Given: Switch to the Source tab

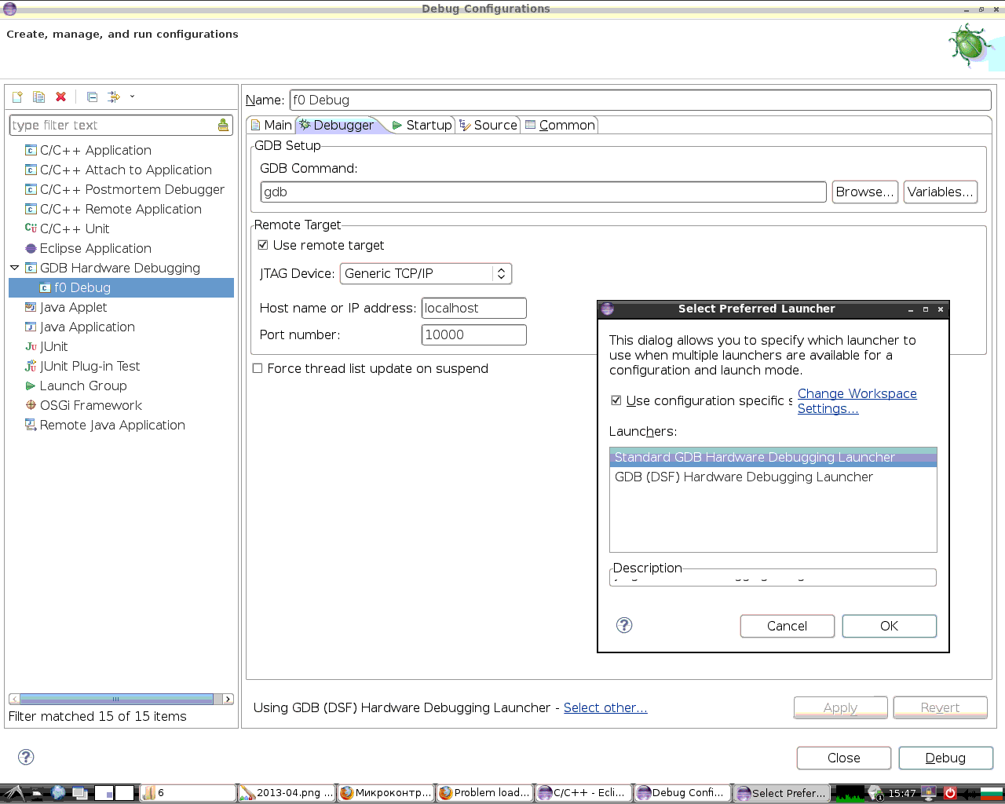Looking at the screenshot, I should (x=488, y=125).
